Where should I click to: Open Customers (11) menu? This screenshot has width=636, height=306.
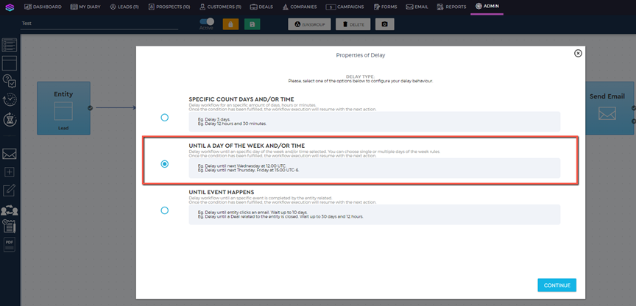pos(220,7)
